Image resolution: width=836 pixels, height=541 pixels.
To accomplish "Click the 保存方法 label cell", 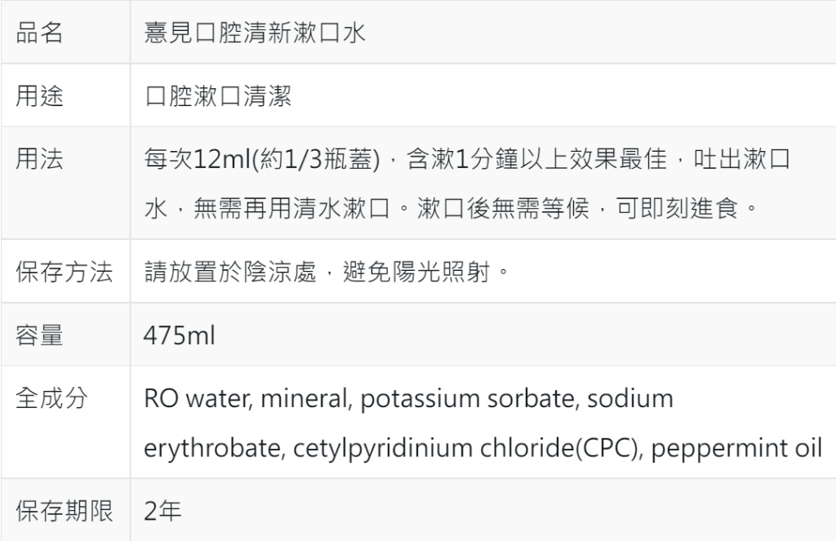I will pyautogui.click(x=64, y=272).
